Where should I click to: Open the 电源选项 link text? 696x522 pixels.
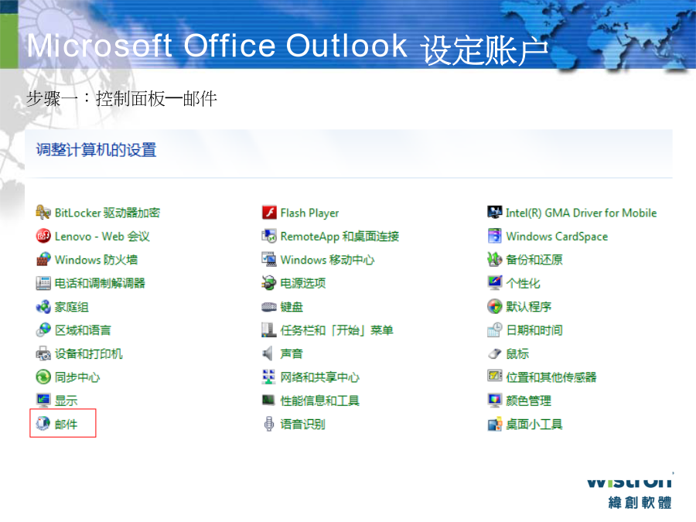[303, 283]
